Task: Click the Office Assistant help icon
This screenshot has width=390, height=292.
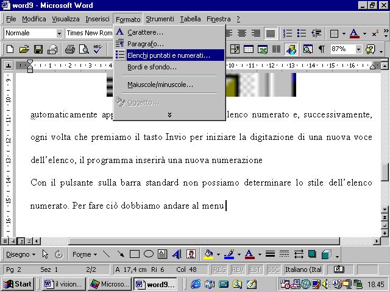Action: pyautogui.click(x=370, y=49)
